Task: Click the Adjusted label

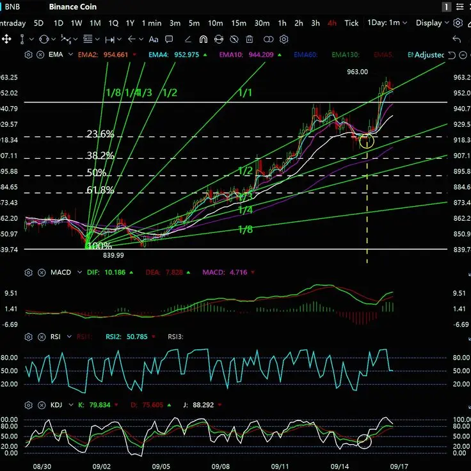Action: [429, 54]
